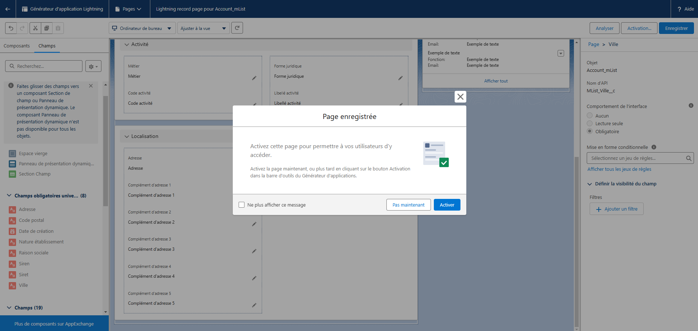
Task: Open dropdown arrow in related list preview
Action: pos(561,53)
